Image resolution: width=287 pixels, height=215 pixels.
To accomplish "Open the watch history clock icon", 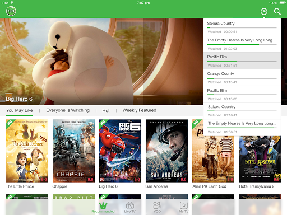I will pos(264,12).
